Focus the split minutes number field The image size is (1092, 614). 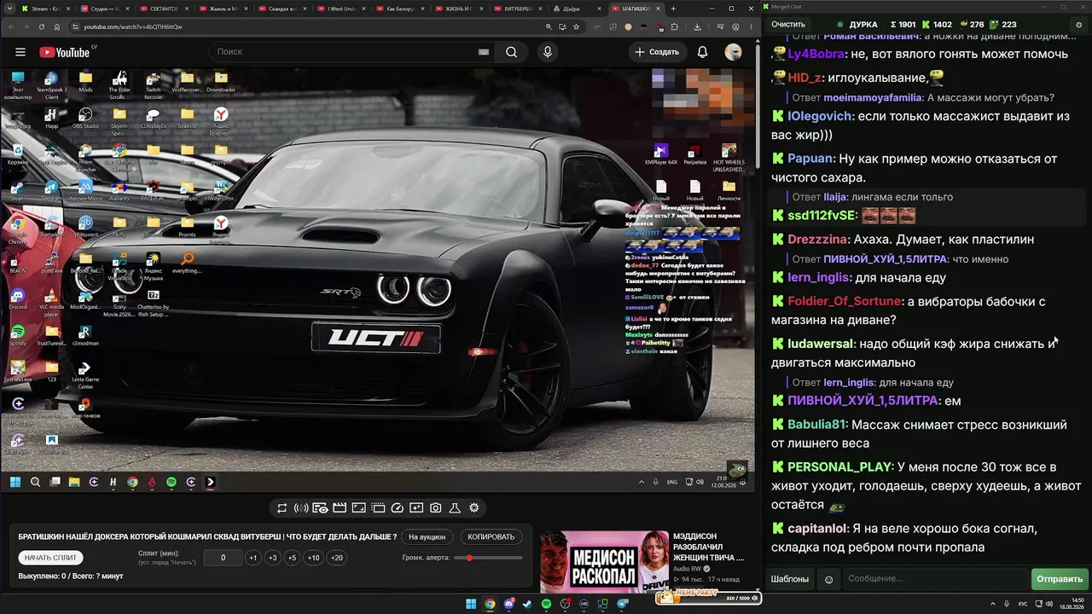point(223,558)
